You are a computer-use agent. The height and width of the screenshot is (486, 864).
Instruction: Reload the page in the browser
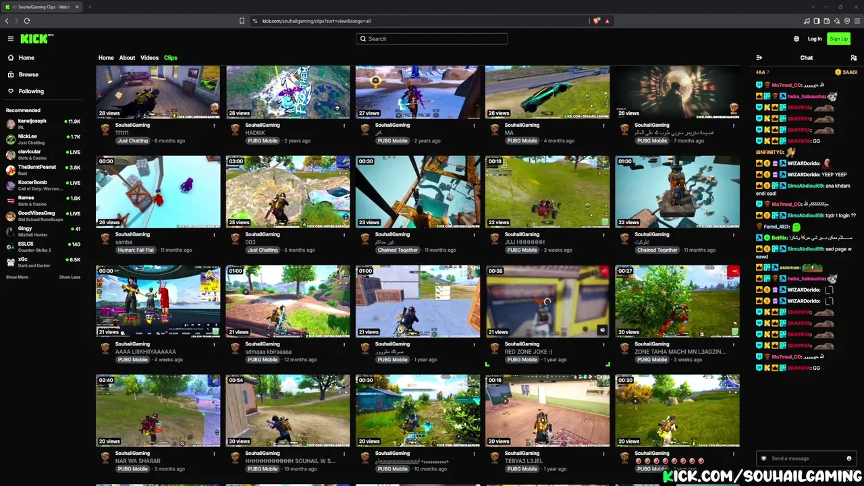coord(27,21)
